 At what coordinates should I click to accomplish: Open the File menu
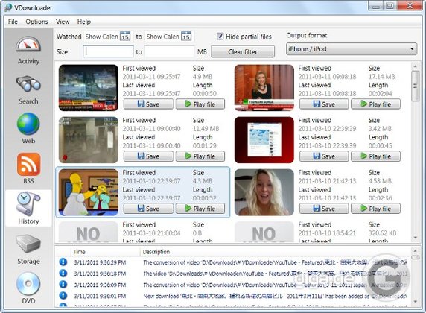[x=13, y=22]
